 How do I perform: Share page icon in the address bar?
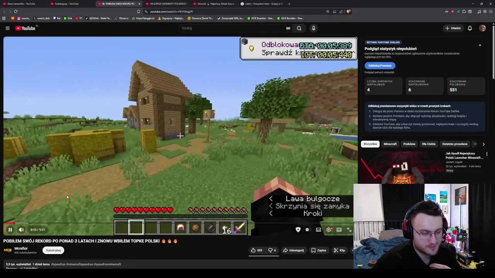(341, 12)
